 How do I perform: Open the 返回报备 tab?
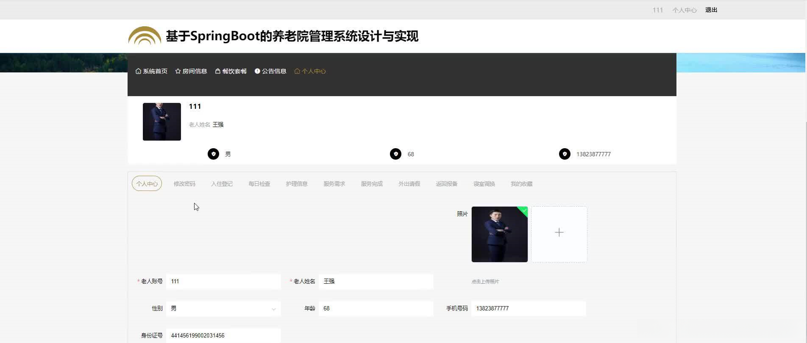447,184
